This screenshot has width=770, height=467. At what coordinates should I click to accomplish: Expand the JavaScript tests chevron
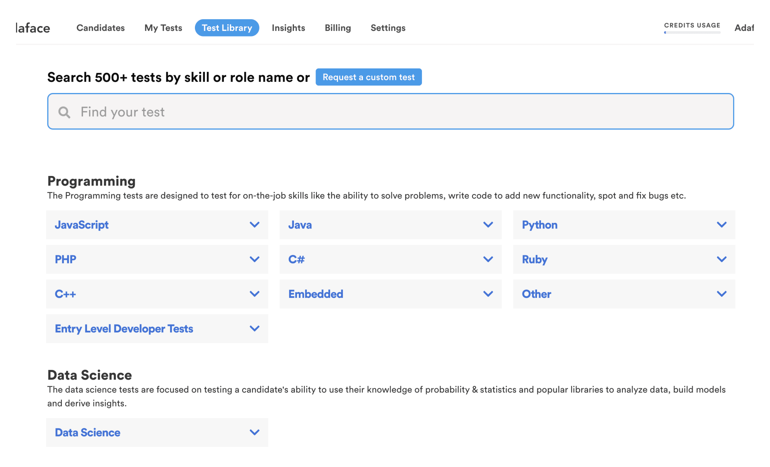tap(254, 225)
